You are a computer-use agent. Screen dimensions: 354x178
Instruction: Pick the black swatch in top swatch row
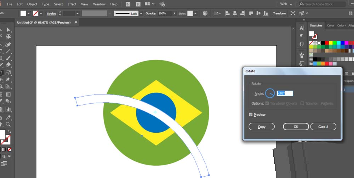[323, 42]
